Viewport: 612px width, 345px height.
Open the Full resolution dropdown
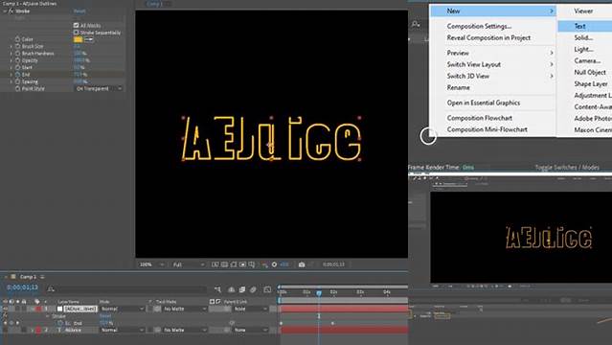point(189,264)
